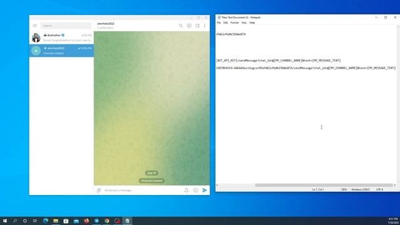Click the Notepad window title bar icon

(x=219, y=17)
